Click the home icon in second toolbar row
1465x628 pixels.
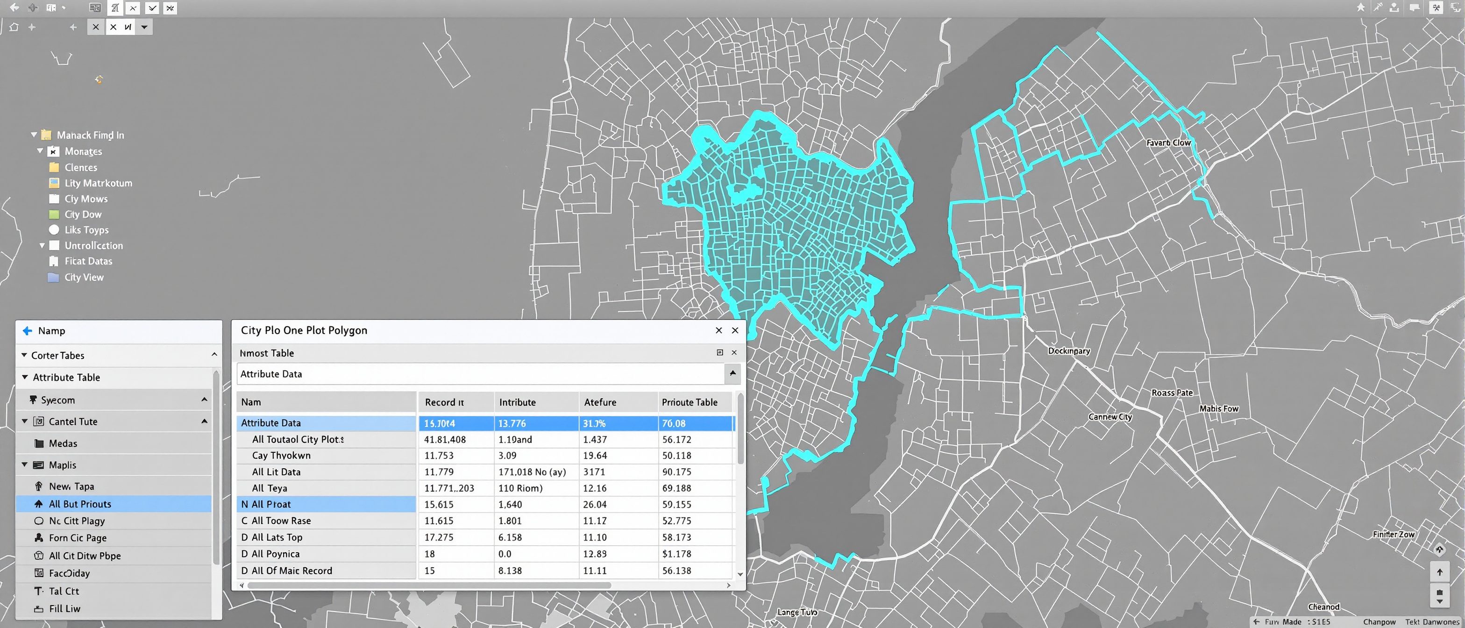(14, 27)
